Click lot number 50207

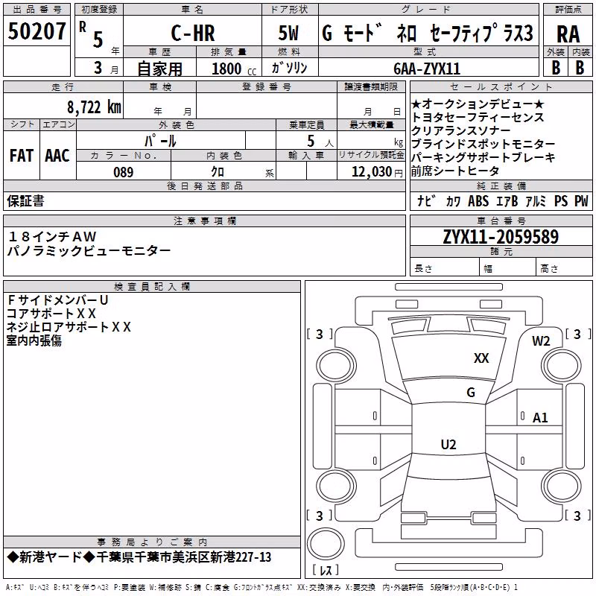[37, 31]
